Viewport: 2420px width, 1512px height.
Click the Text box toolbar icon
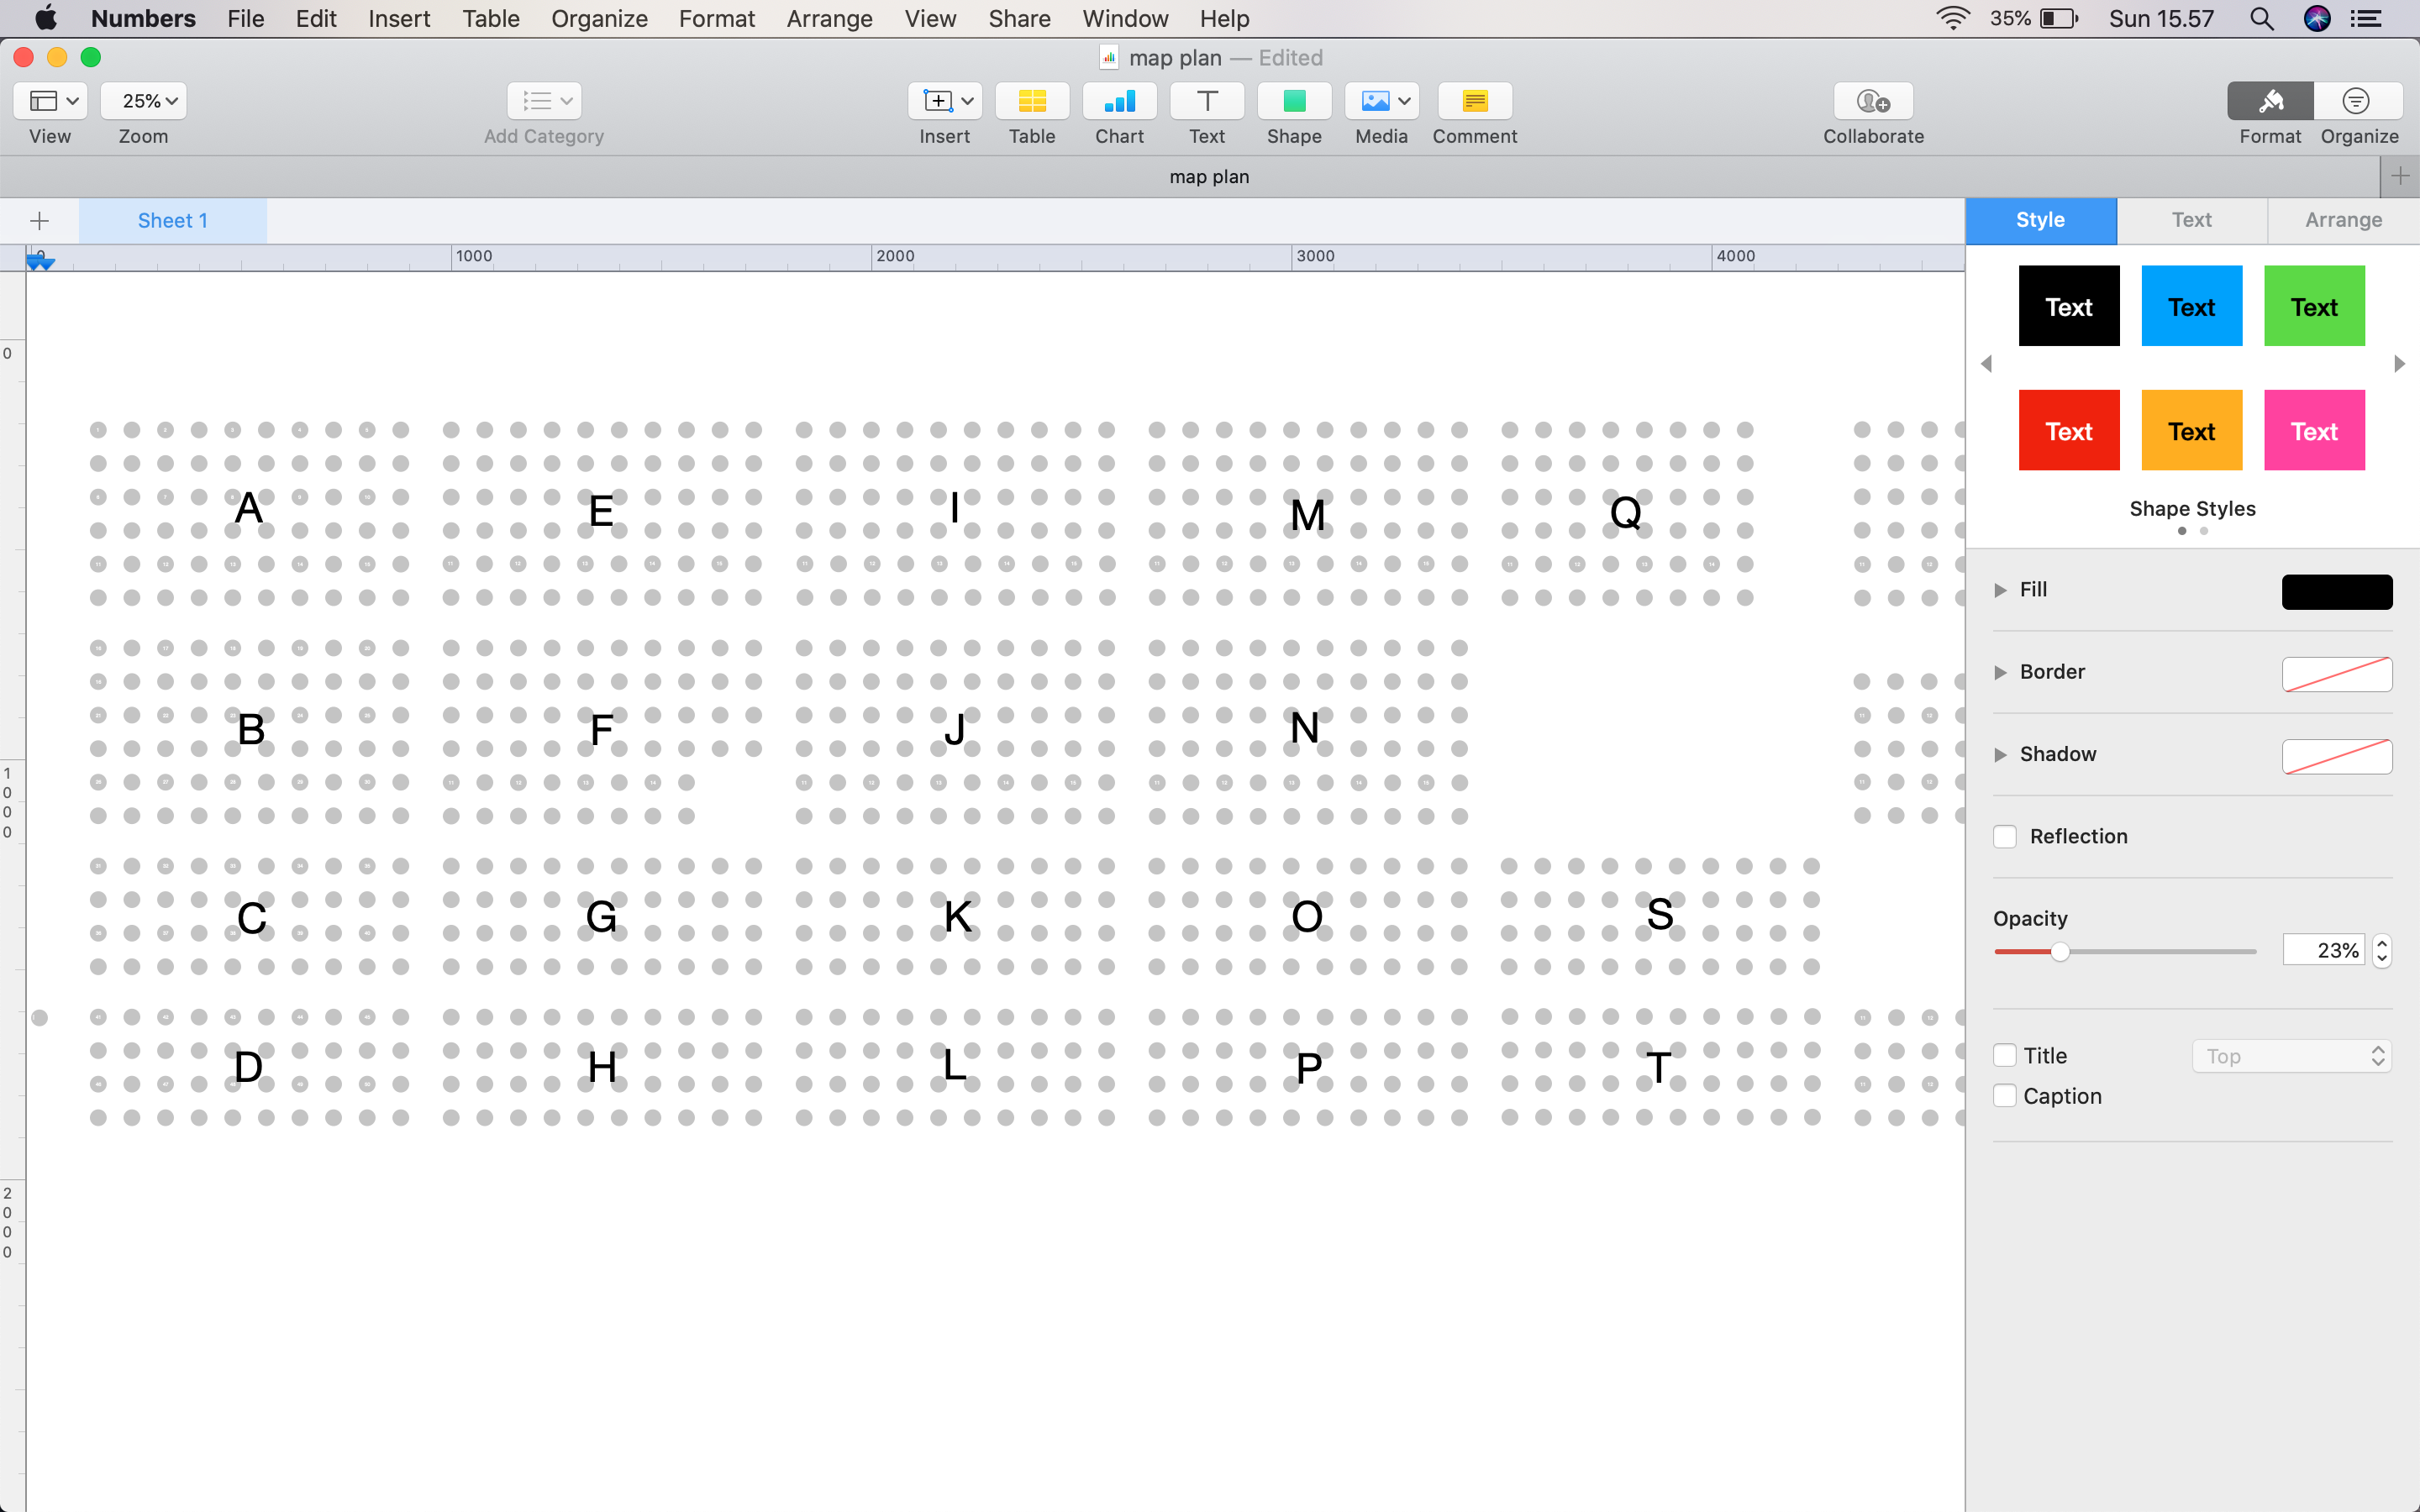pyautogui.click(x=1206, y=101)
